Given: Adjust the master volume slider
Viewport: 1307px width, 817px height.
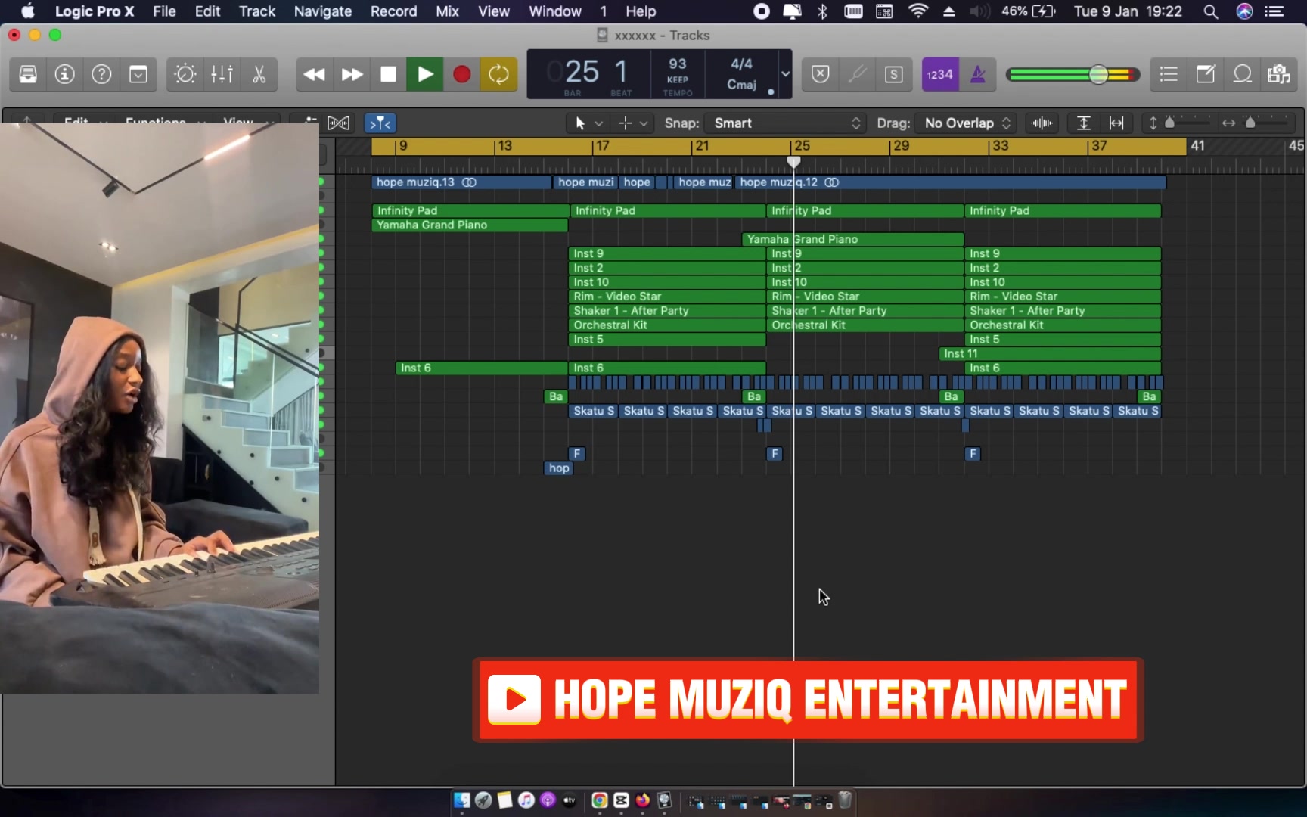Looking at the screenshot, I should tap(1098, 74).
